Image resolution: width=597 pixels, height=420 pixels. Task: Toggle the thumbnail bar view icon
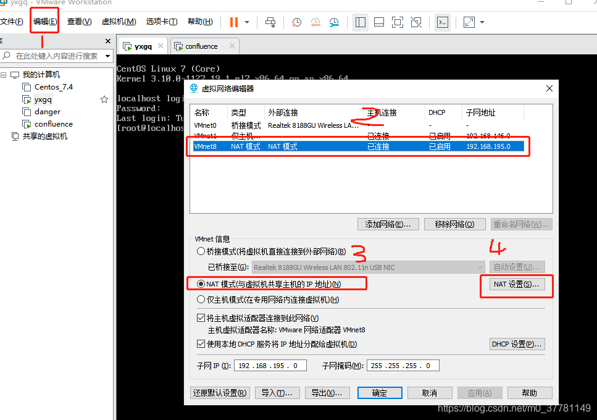click(379, 22)
